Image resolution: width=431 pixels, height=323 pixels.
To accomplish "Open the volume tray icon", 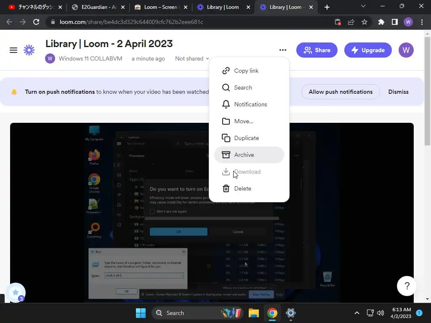I will 380,313.
